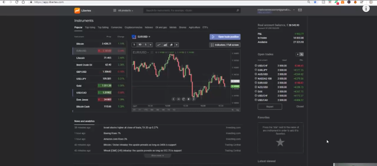Open the mail envelope icon in header

tap(300, 10)
